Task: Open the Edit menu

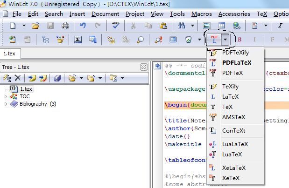Action: click(x=33, y=14)
